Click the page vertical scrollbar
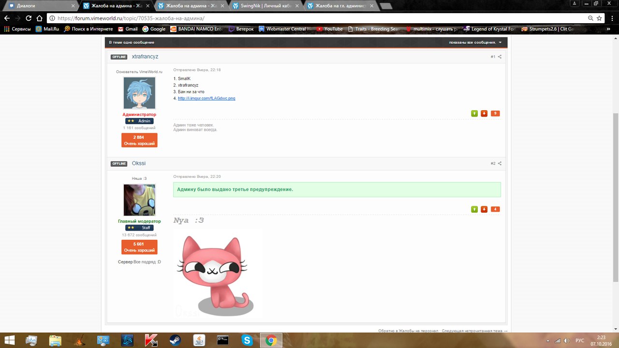 [616, 198]
